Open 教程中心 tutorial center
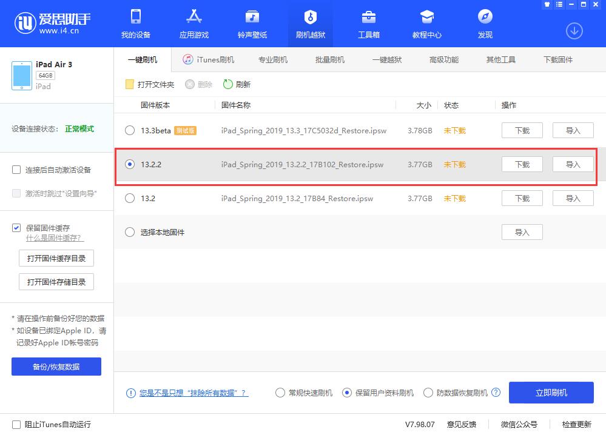Viewport: 606px width, 435px height. pos(427,24)
